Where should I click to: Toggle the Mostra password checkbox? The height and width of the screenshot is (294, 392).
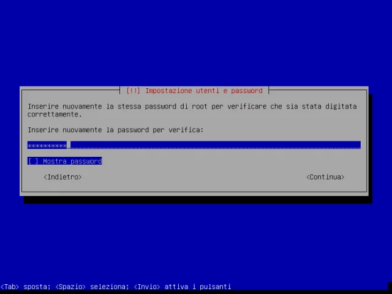(65, 161)
